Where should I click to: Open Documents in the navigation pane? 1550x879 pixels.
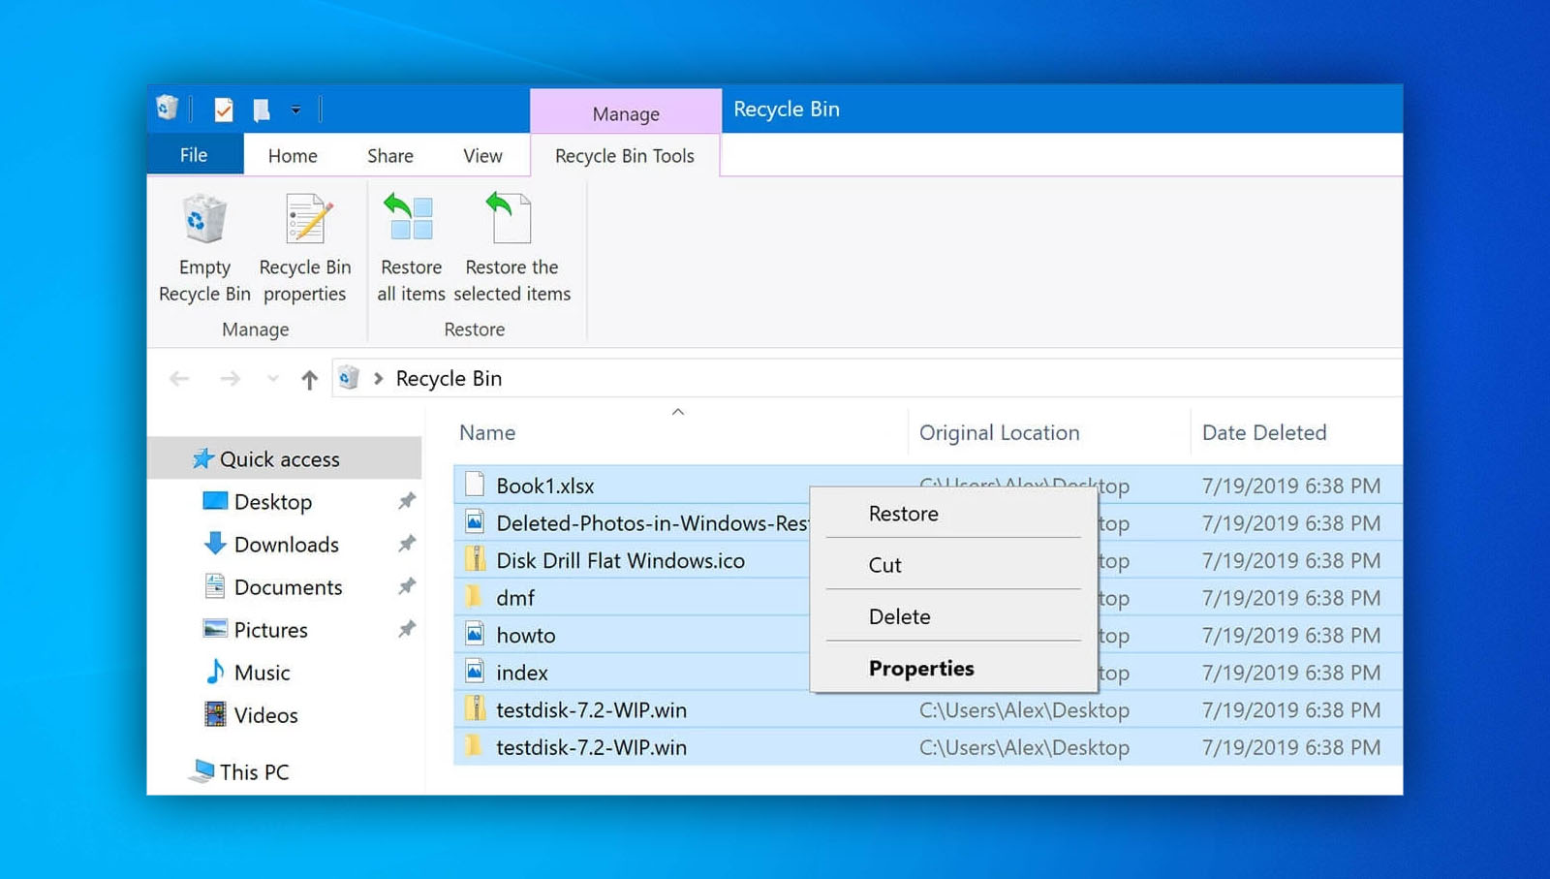tap(288, 587)
